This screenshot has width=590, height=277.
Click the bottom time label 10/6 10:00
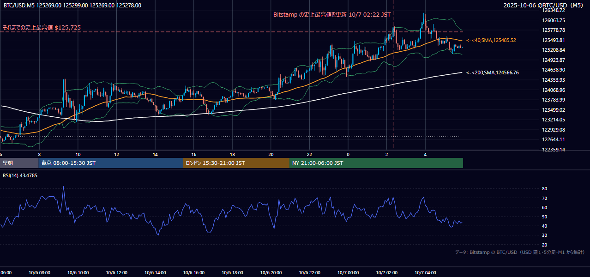tap(78, 272)
